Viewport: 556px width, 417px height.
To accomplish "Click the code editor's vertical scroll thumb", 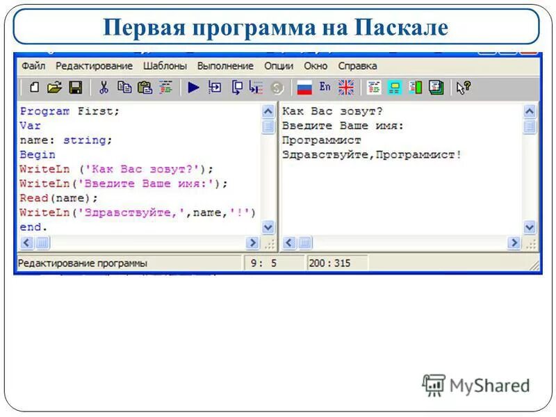I will [268, 126].
